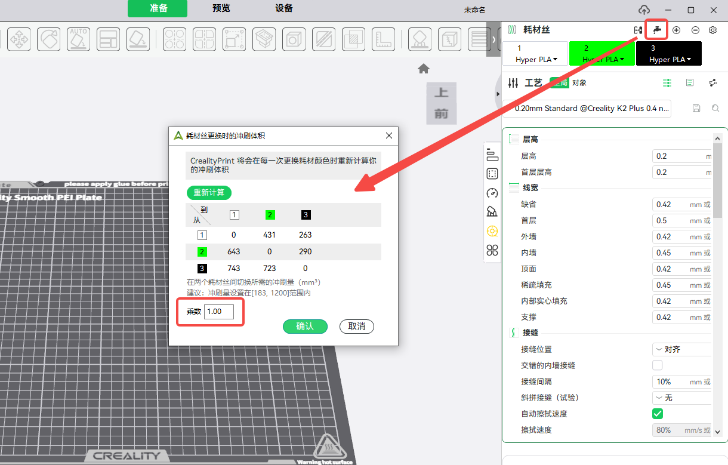Select the Move tool in toolbar

coord(19,39)
